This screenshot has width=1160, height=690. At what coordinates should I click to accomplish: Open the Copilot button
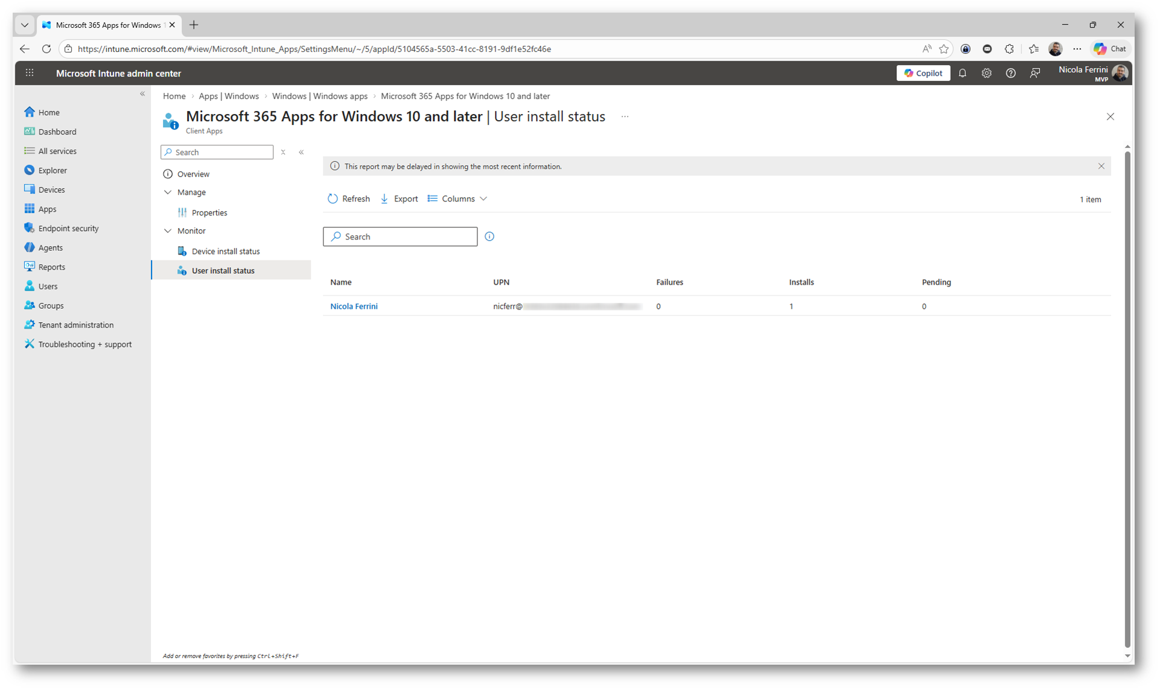click(x=923, y=73)
